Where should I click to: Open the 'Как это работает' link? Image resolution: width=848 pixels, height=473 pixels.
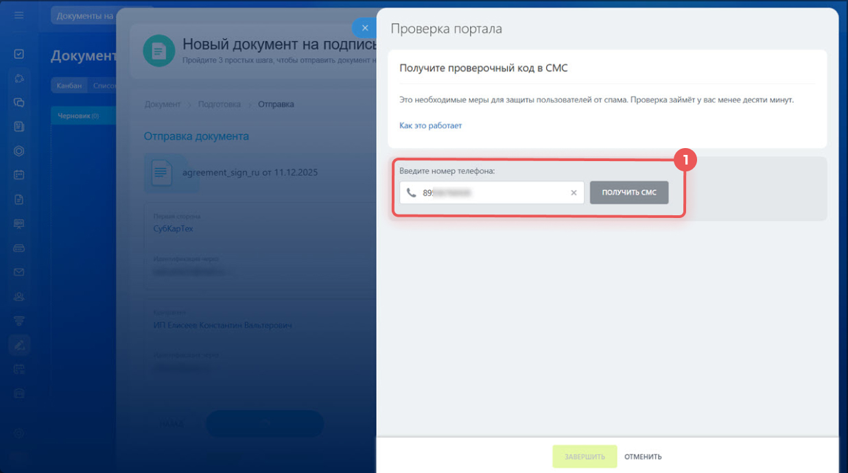[430, 126]
